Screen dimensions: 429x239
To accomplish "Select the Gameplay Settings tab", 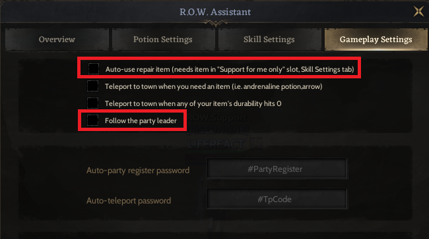I will pos(376,40).
